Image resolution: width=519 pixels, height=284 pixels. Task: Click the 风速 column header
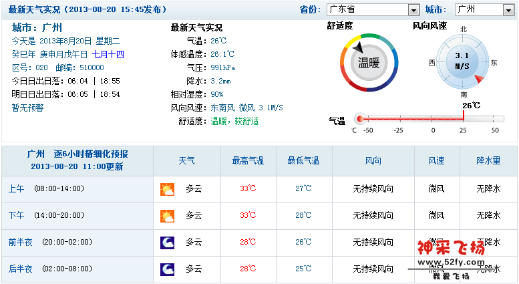point(437,161)
